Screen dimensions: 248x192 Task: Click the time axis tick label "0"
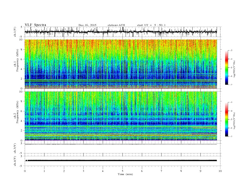25,171
